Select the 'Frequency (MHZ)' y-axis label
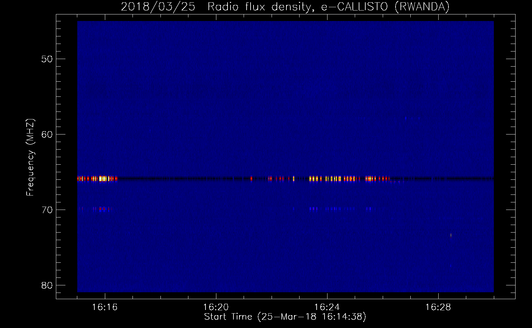 pos(30,157)
